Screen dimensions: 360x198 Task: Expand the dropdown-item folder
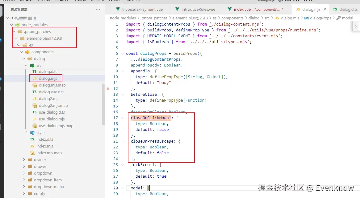(48, 180)
